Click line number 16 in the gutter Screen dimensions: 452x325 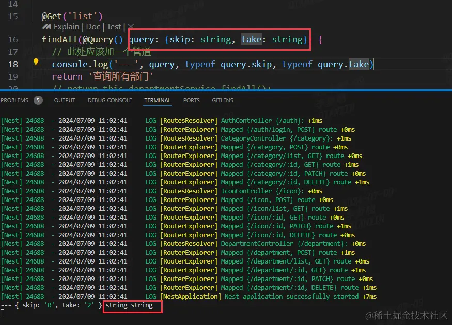pyautogui.click(x=13, y=39)
